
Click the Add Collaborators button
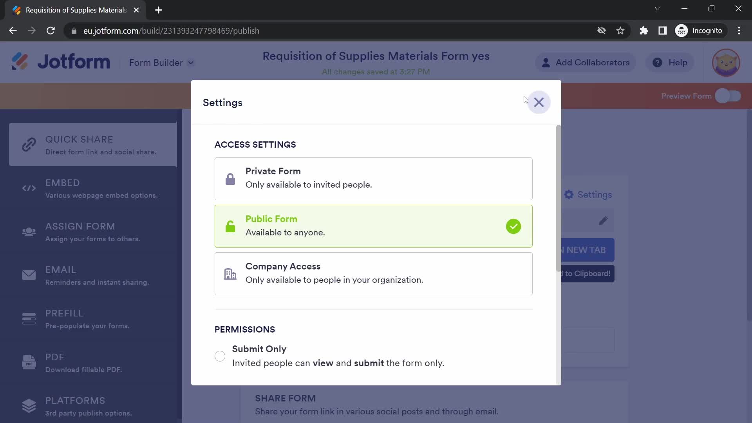[585, 62]
